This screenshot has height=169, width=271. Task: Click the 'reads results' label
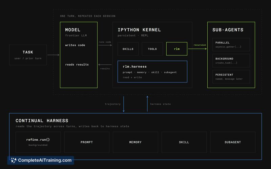pos(77,65)
